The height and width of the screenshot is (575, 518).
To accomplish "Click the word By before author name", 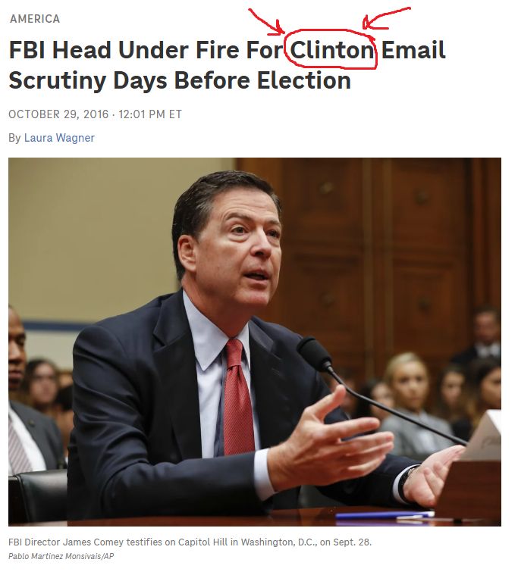I will [14, 138].
